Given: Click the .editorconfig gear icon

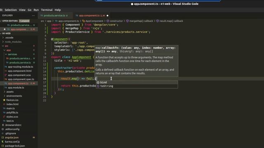Looking at the screenshot, I should click(2, 129).
